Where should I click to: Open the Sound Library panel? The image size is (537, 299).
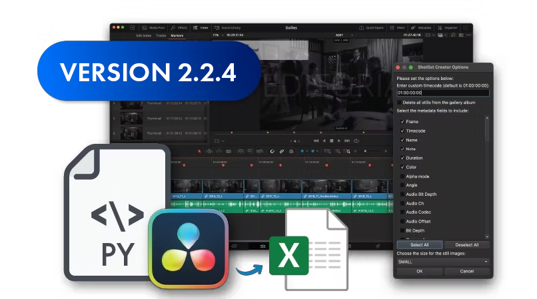tap(228, 28)
